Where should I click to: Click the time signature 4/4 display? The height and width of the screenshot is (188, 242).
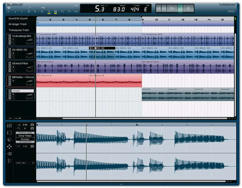[135, 9]
